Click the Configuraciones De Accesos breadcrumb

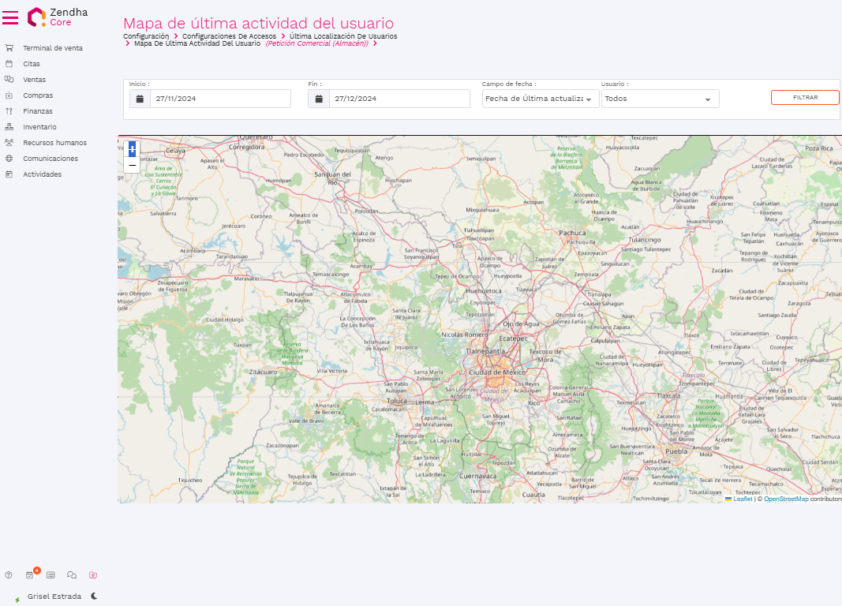pyautogui.click(x=229, y=36)
